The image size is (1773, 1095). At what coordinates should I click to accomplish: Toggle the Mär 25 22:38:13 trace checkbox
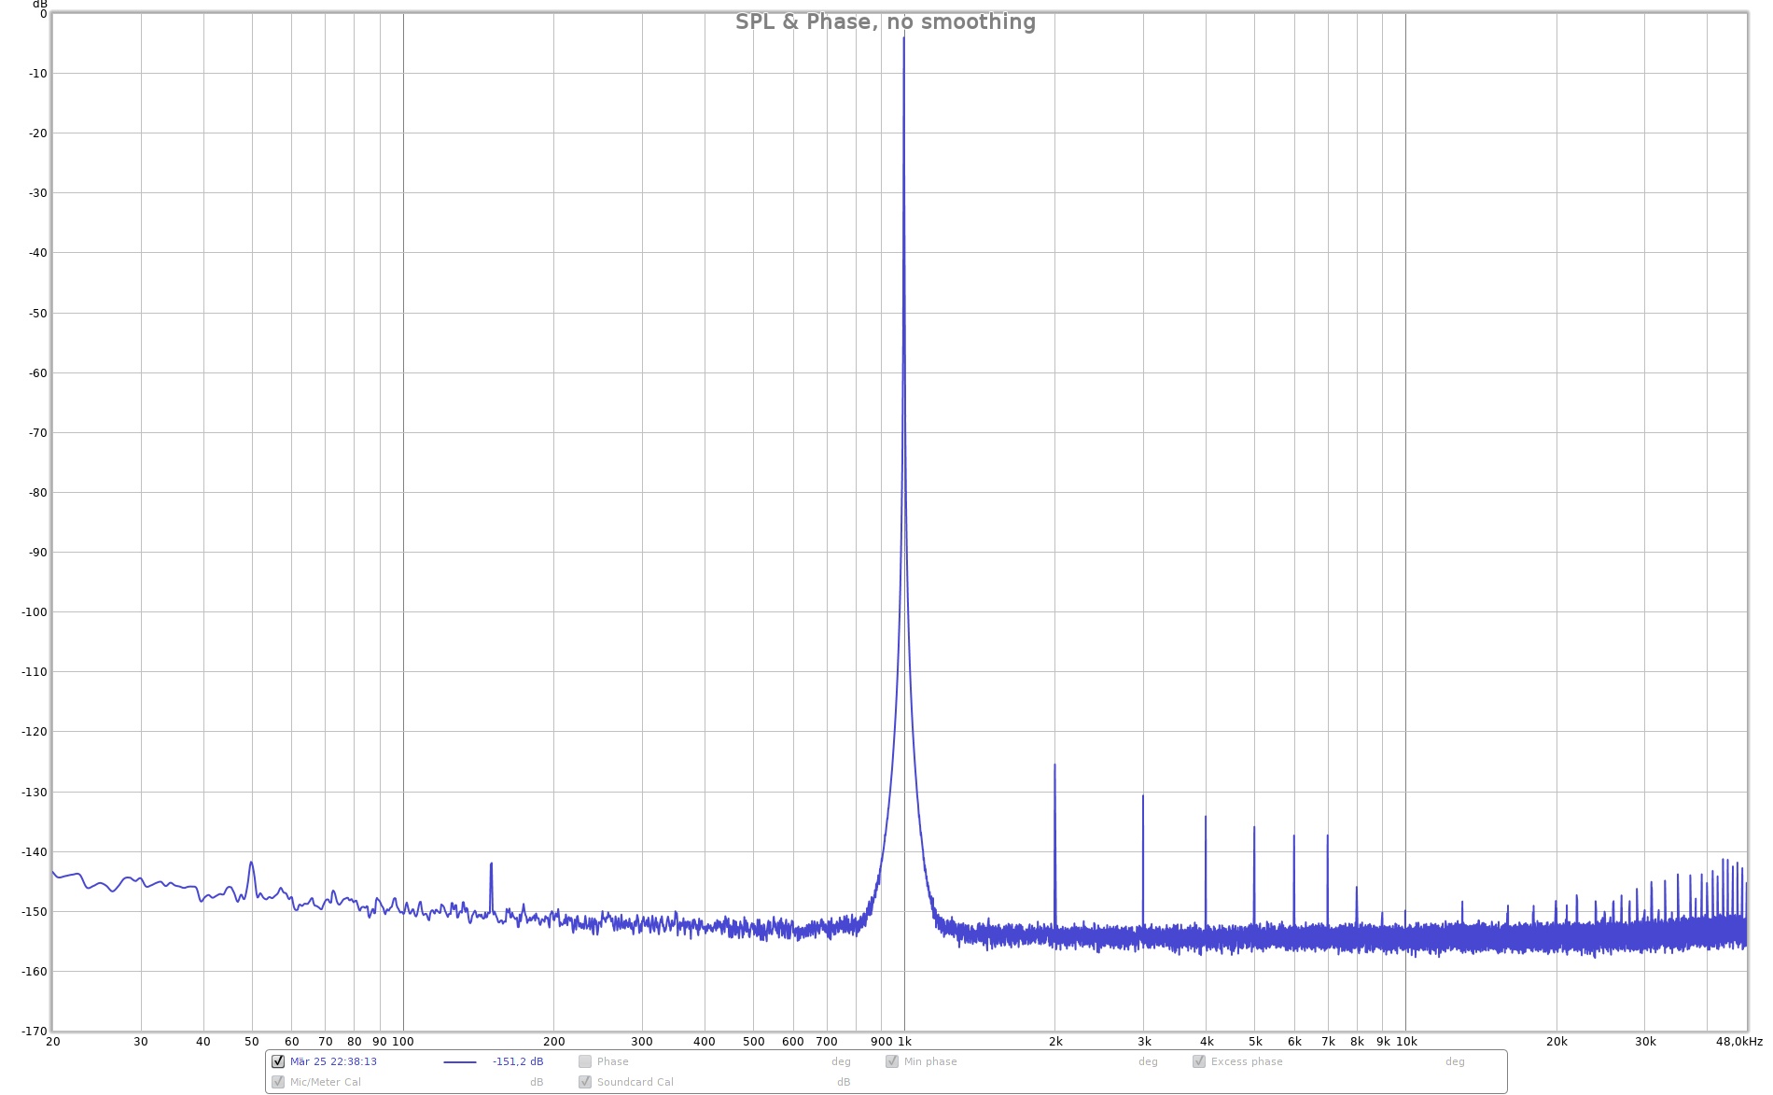tap(278, 1061)
